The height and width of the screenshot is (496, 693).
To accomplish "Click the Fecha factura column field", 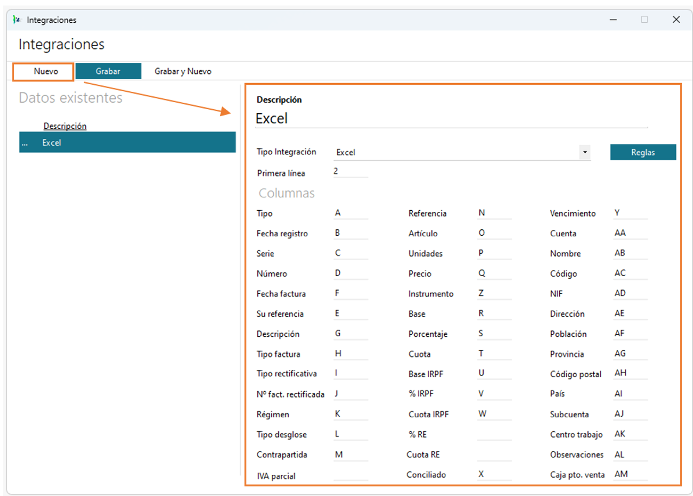I will click(x=351, y=293).
